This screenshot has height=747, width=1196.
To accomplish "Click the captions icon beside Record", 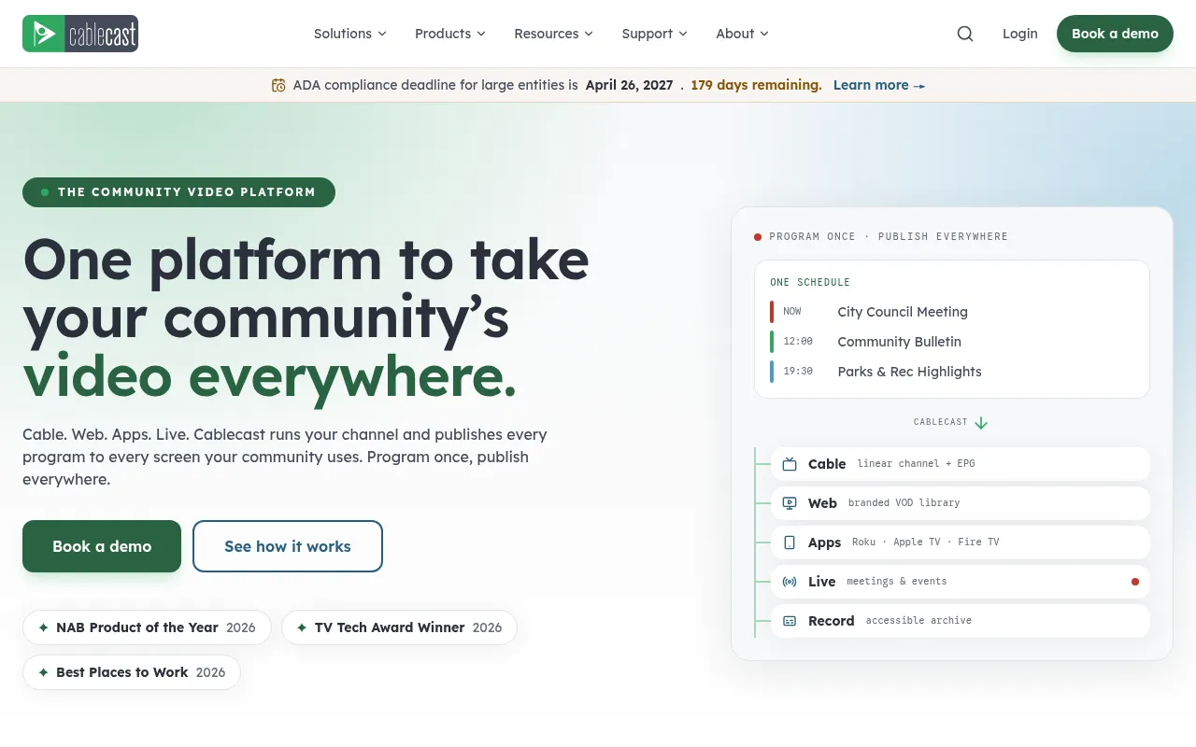I will click(790, 621).
